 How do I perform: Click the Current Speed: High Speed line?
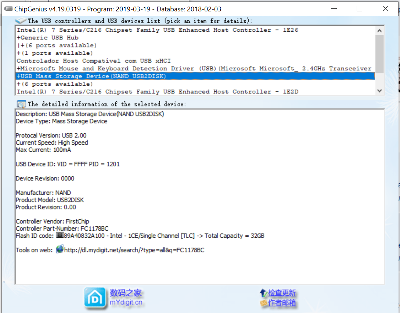pos(52,143)
